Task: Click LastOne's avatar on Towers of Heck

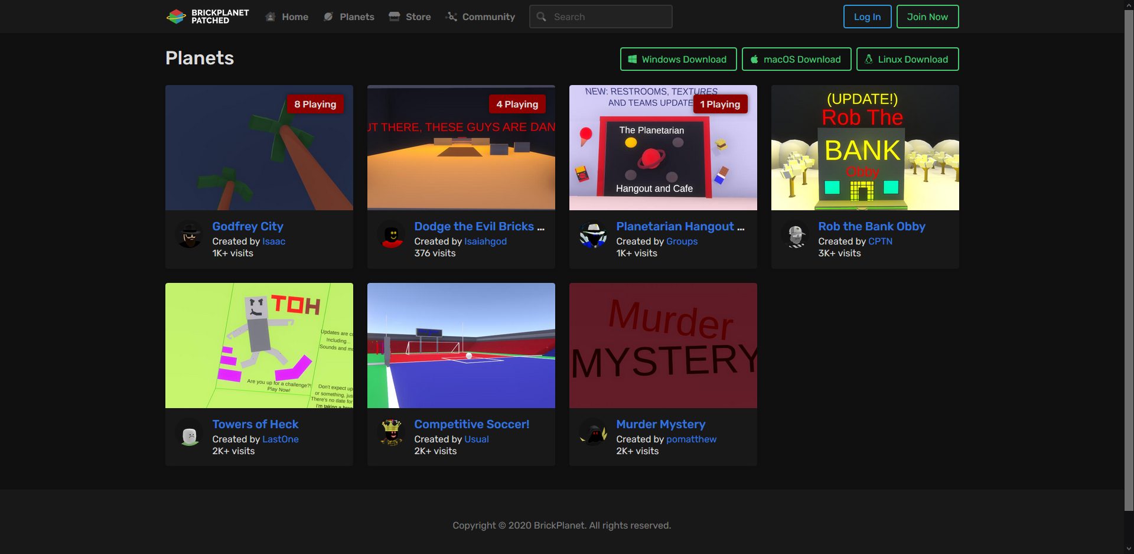Action: (190, 432)
